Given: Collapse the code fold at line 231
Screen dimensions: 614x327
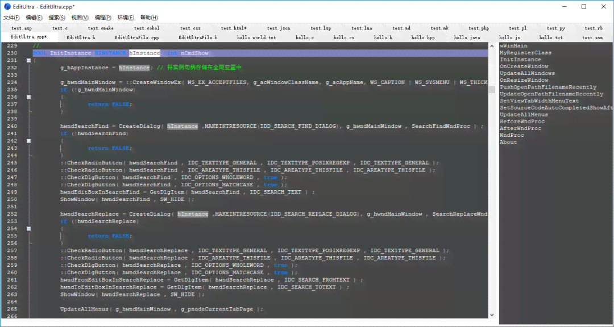Looking at the screenshot, I should point(28,61).
